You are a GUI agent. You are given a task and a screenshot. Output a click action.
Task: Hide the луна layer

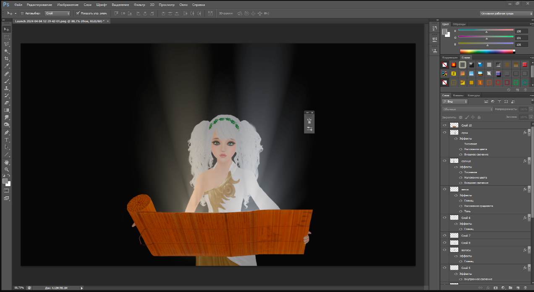tap(444, 132)
